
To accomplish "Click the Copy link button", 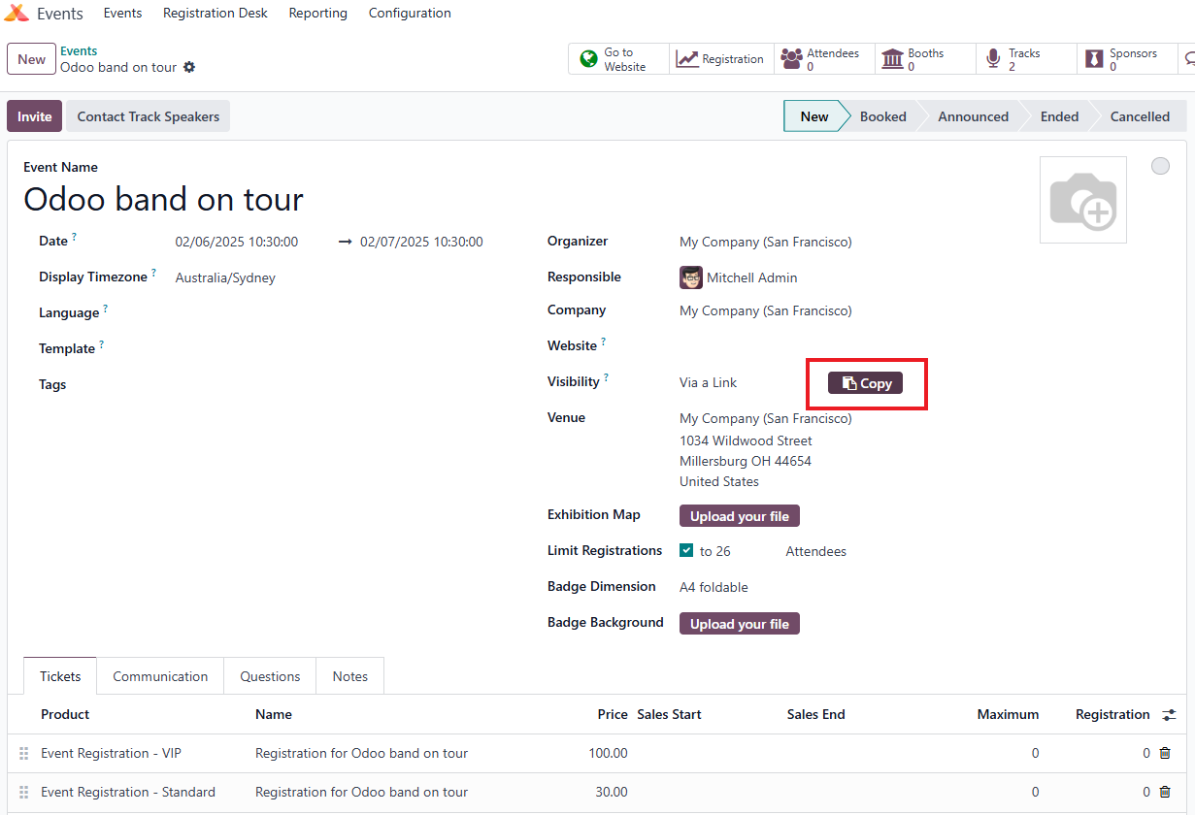I will pyautogui.click(x=866, y=383).
